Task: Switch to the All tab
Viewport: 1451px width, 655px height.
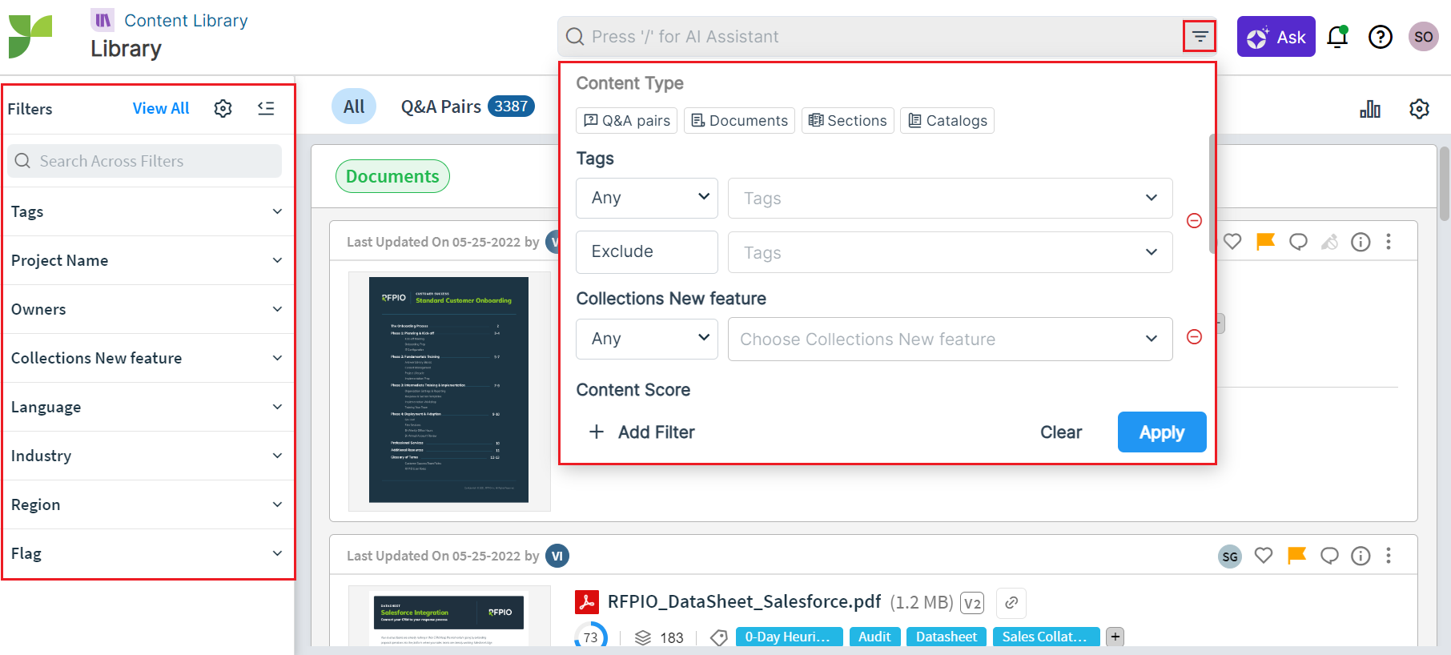Action: [354, 106]
